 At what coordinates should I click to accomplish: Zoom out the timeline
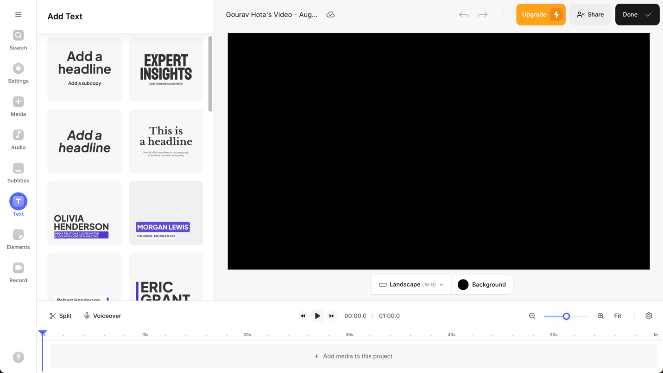(x=532, y=316)
